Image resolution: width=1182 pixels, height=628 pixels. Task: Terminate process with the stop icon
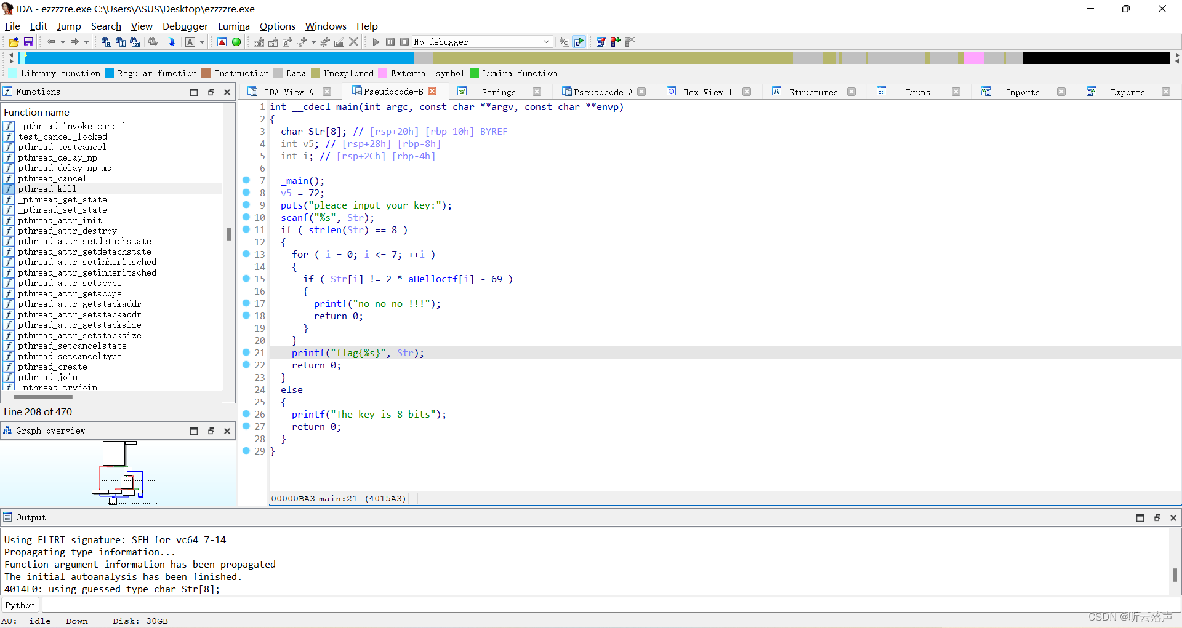[404, 42]
